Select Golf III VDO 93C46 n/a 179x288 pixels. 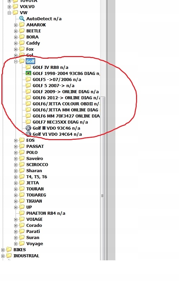pyautogui.click(x=57, y=128)
